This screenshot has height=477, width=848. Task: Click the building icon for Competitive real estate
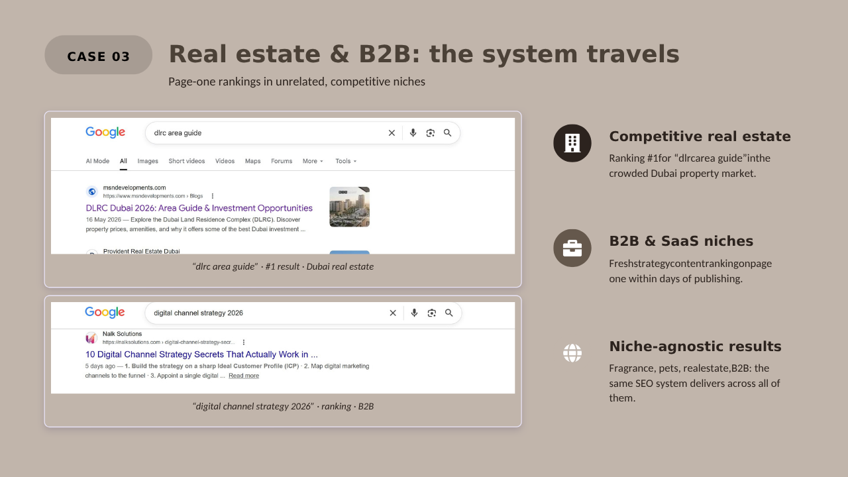[x=572, y=143]
